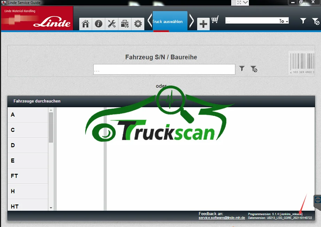Screen dimensions: 321x227
Task: Click the Fahrzeug S/N / Baureihe input field
Action: pos(164,69)
